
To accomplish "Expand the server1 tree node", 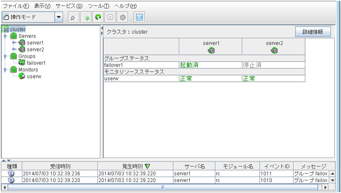I will [13, 43].
